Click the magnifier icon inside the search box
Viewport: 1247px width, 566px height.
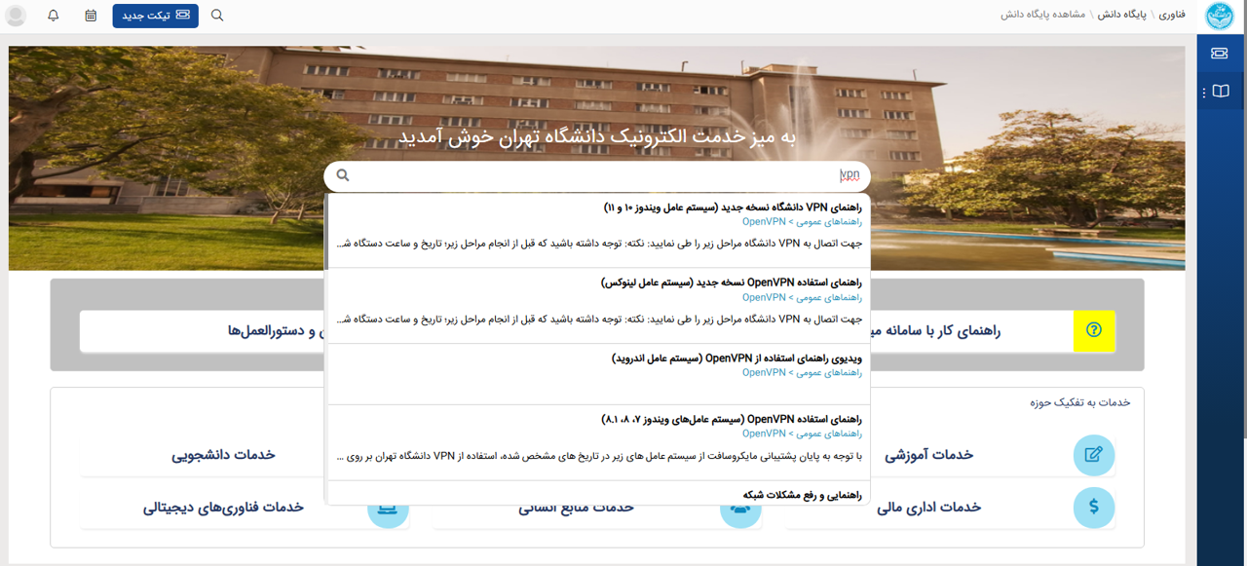click(343, 175)
